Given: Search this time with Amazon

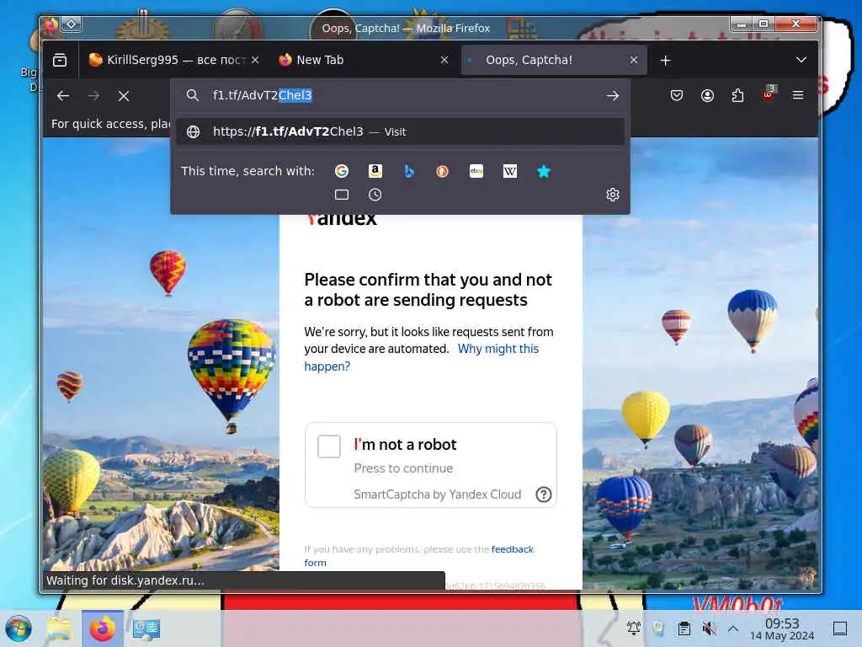Looking at the screenshot, I should pos(375,171).
